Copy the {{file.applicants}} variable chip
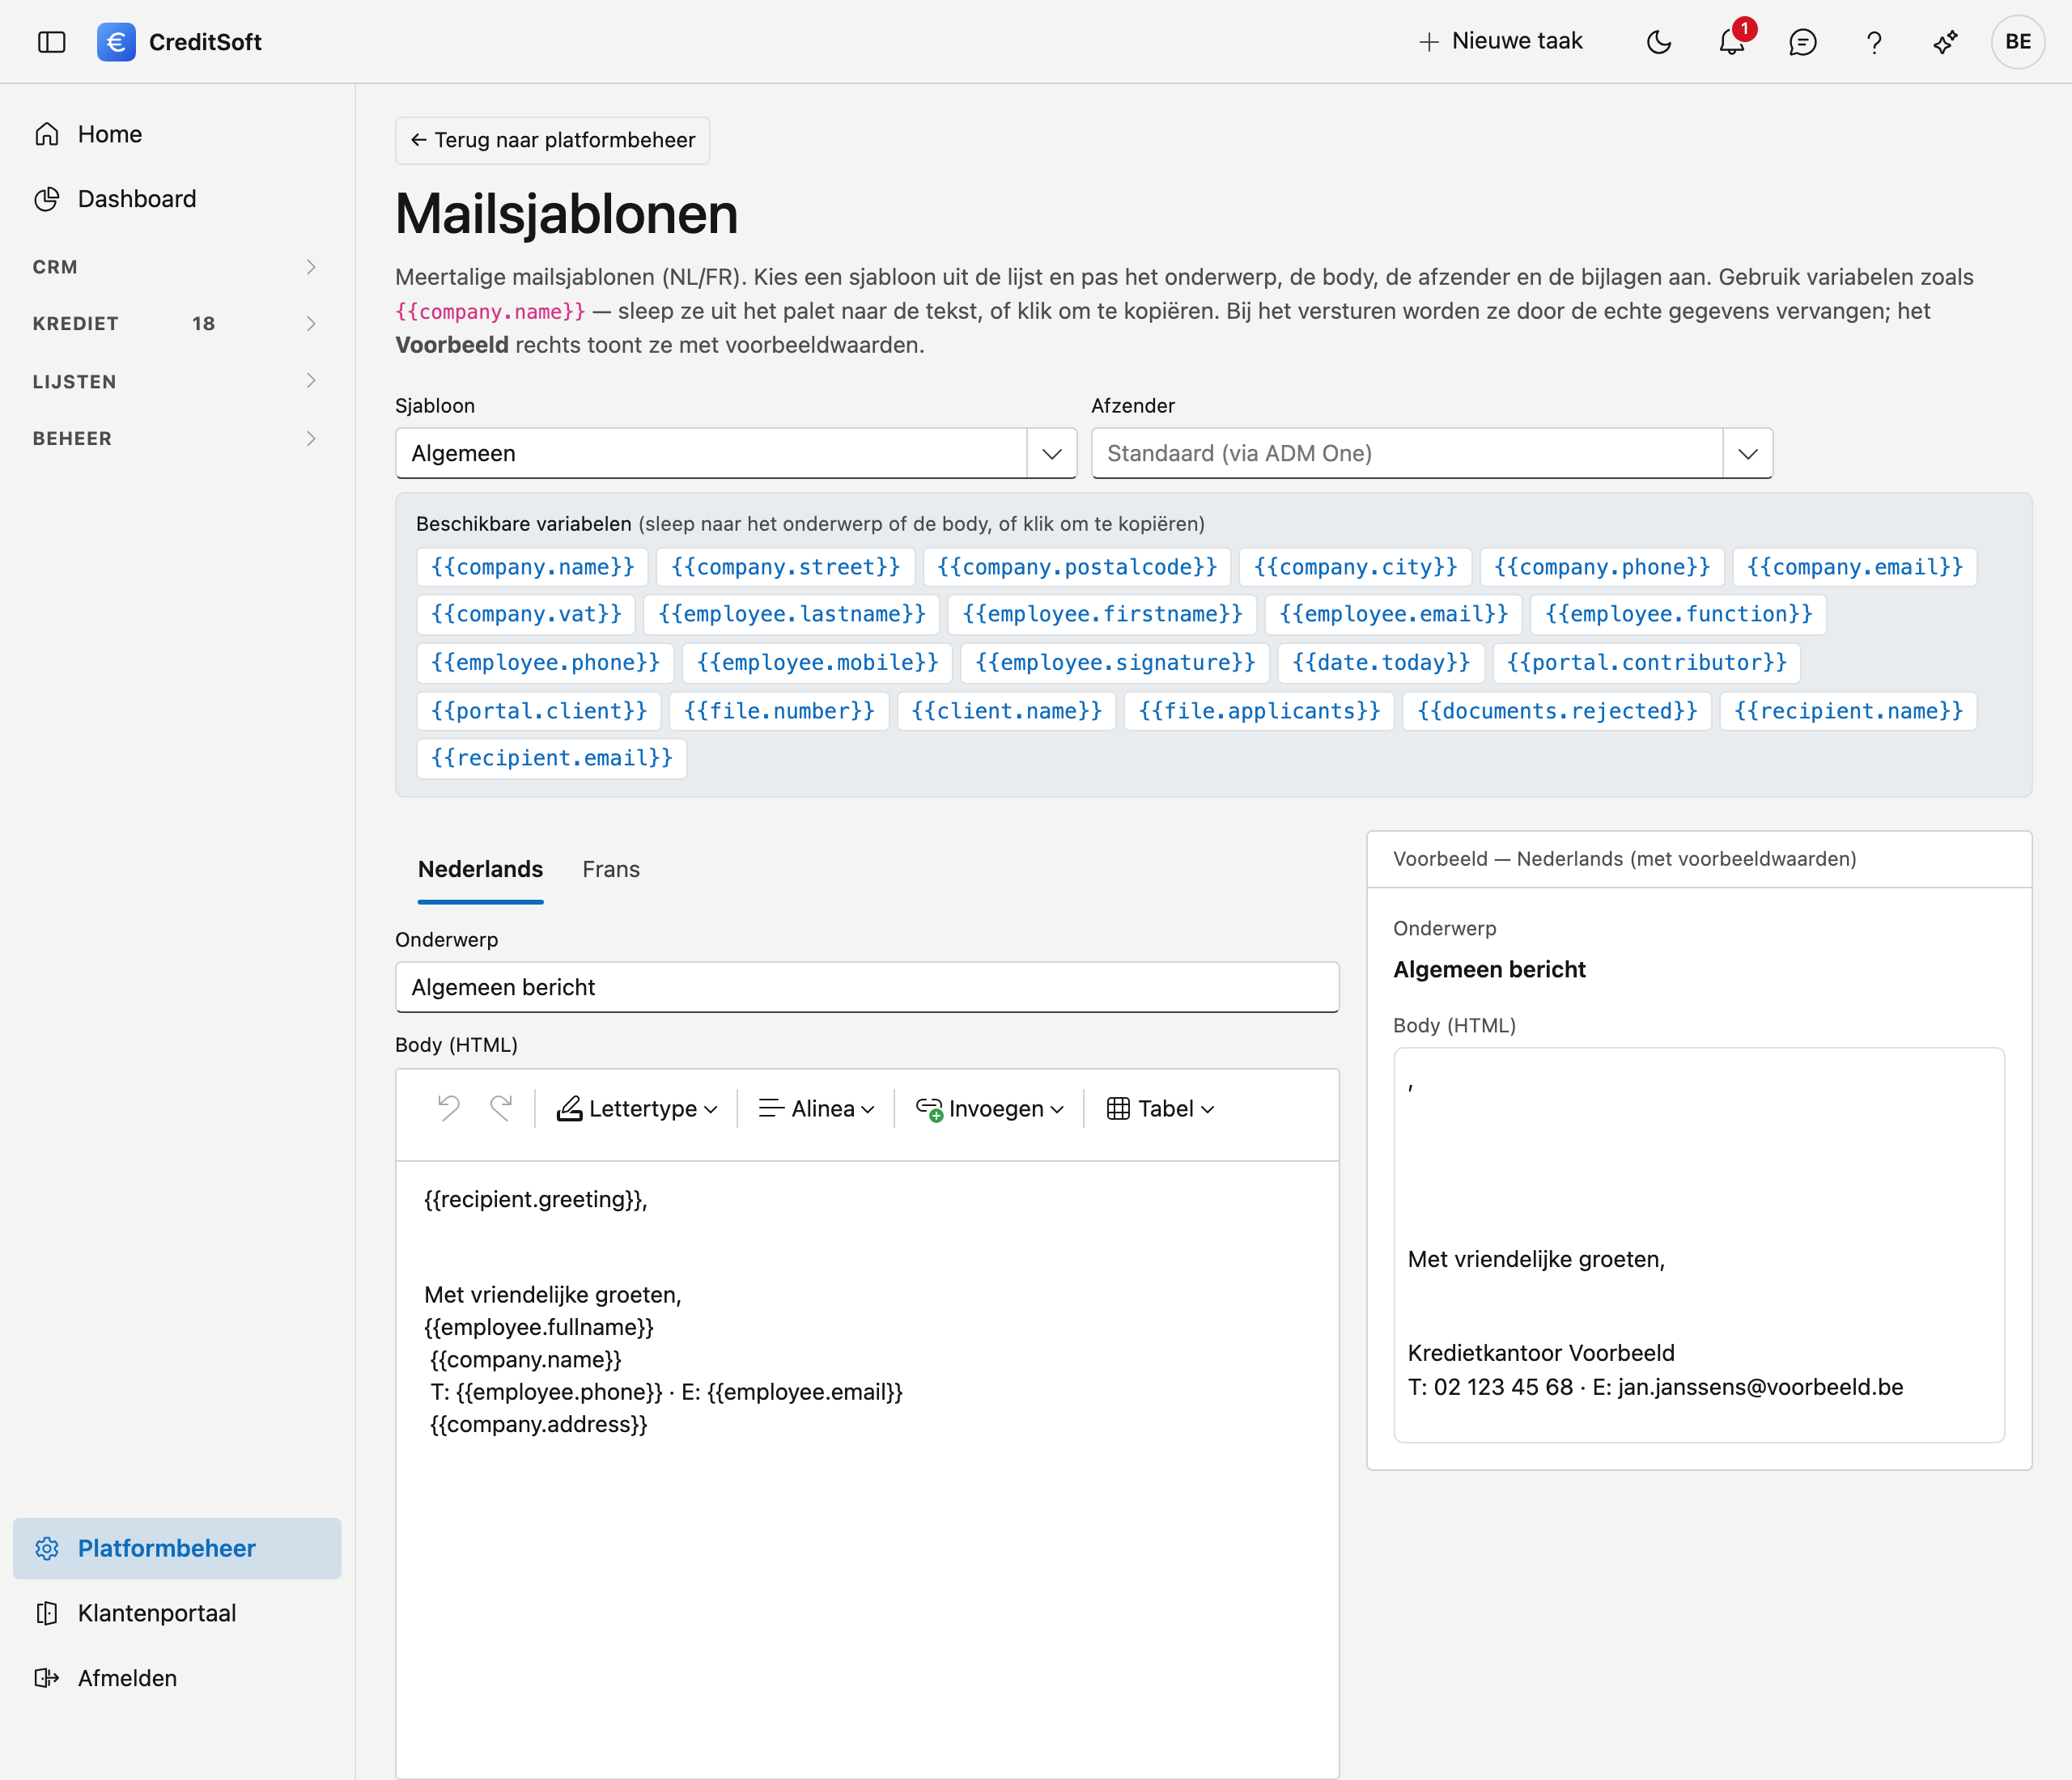This screenshot has height=1780, width=2072. pyautogui.click(x=1259, y=710)
